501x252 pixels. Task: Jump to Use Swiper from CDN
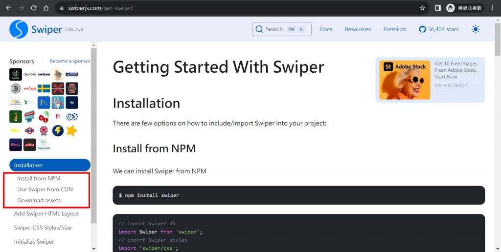pyautogui.click(x=45, y=189)
